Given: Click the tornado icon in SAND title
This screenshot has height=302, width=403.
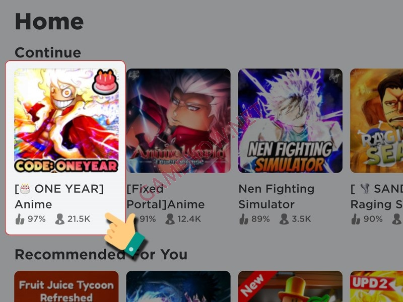Looking at the screenshot, I should 365,189.
